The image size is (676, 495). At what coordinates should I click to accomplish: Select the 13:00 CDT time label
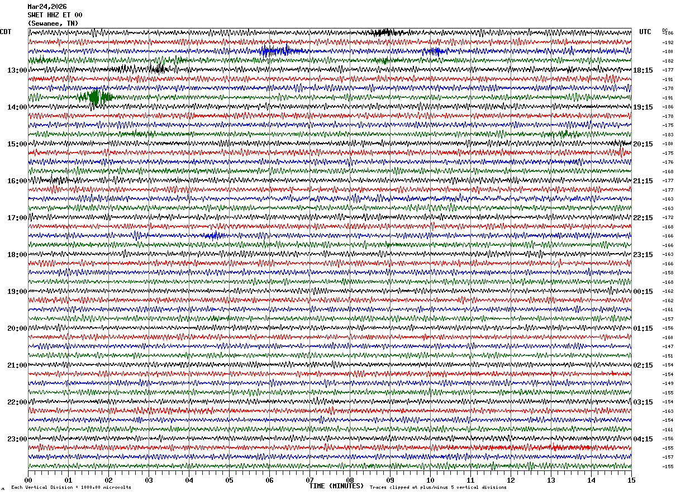(x=17, y=70)
